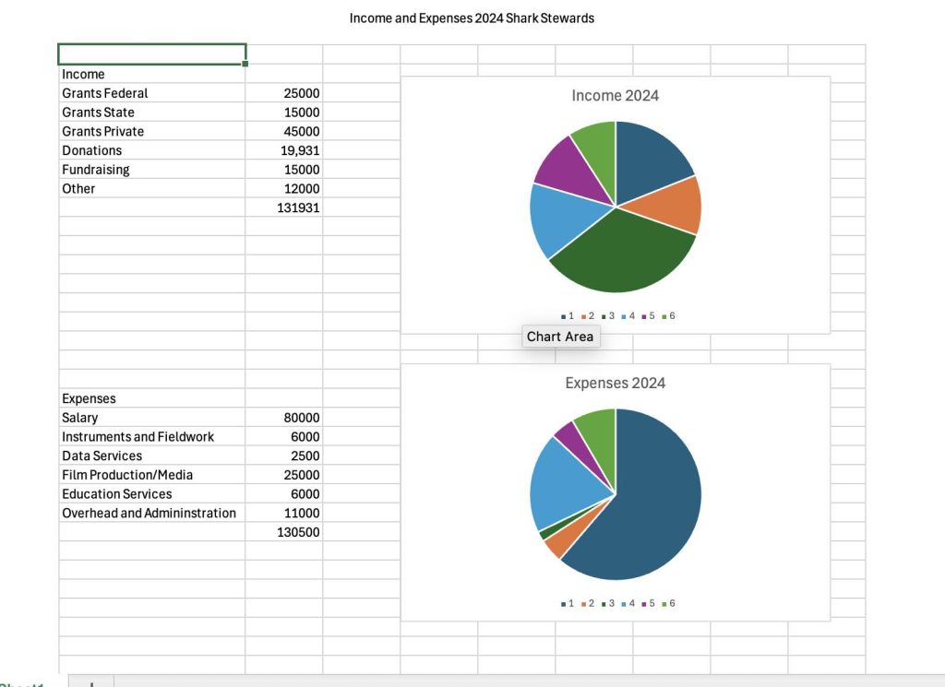Click the Donations value 19,931
The image size is (945, 687).
click(x=283, y=150)
